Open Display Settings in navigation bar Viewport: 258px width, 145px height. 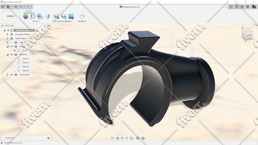(x=138, y=138)
